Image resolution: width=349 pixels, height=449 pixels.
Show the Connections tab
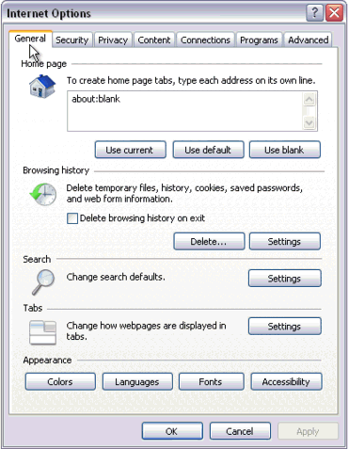point(205,40)
